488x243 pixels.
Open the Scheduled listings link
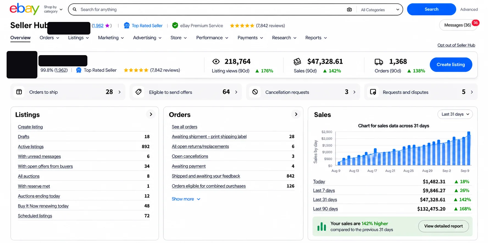35,216
